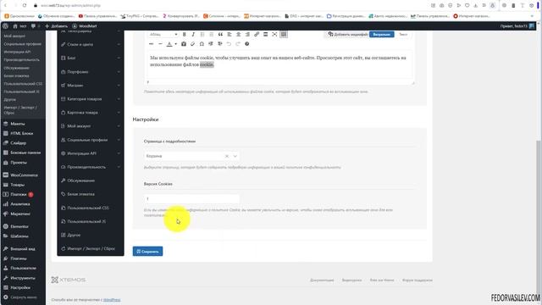Open Импорт / Экспорт / Сброс panel item

pyautogui.click(x=91, y=248)
